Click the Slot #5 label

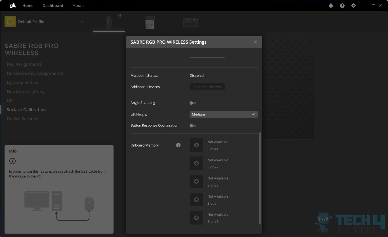coord(213,222)
